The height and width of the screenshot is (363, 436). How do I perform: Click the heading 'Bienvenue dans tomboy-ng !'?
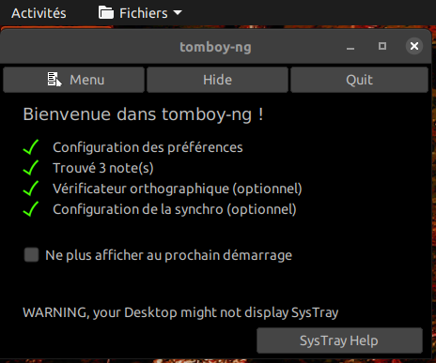[x=143, y=114]
